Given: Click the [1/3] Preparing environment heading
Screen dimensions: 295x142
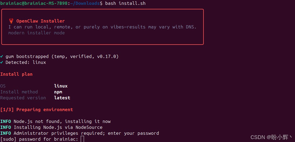Looking at the screenshot, I should click(x=37, y=110).
